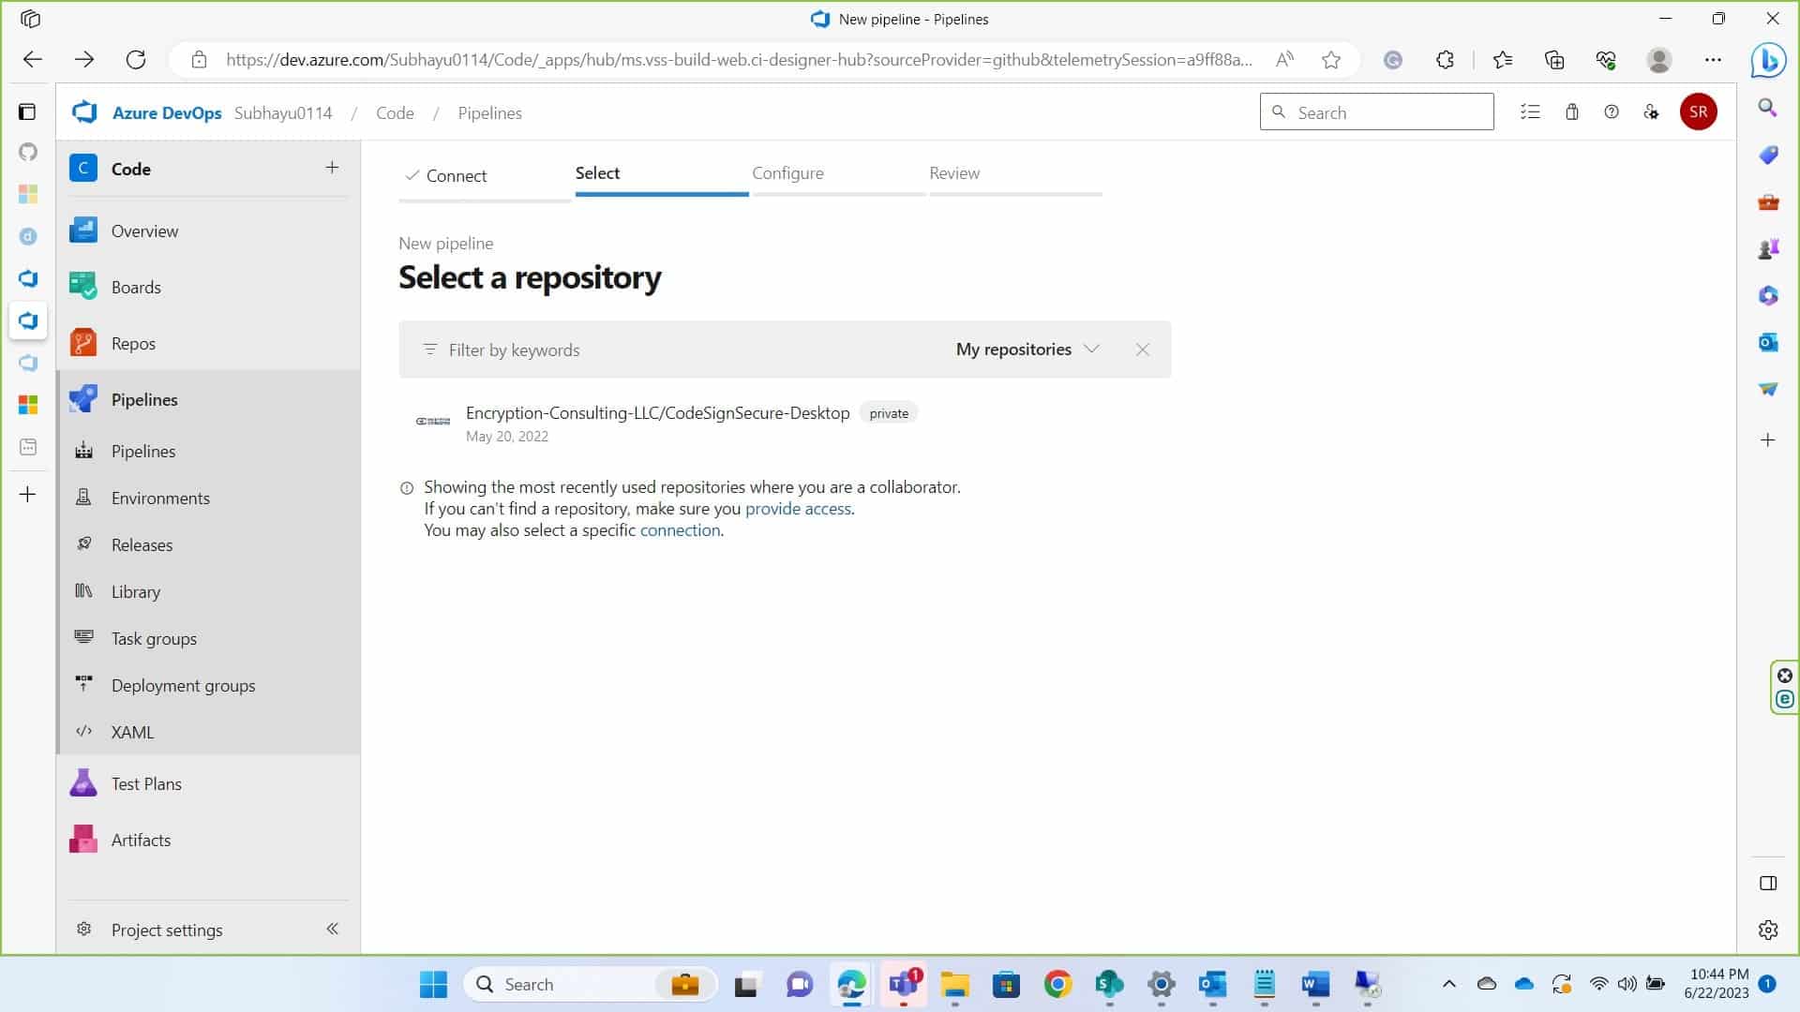The image size is (1800, 1012).
Task: Open the Artifacts icon in sidebar
Action: coord(83,840)
